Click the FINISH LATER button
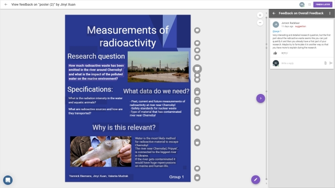 322,4
